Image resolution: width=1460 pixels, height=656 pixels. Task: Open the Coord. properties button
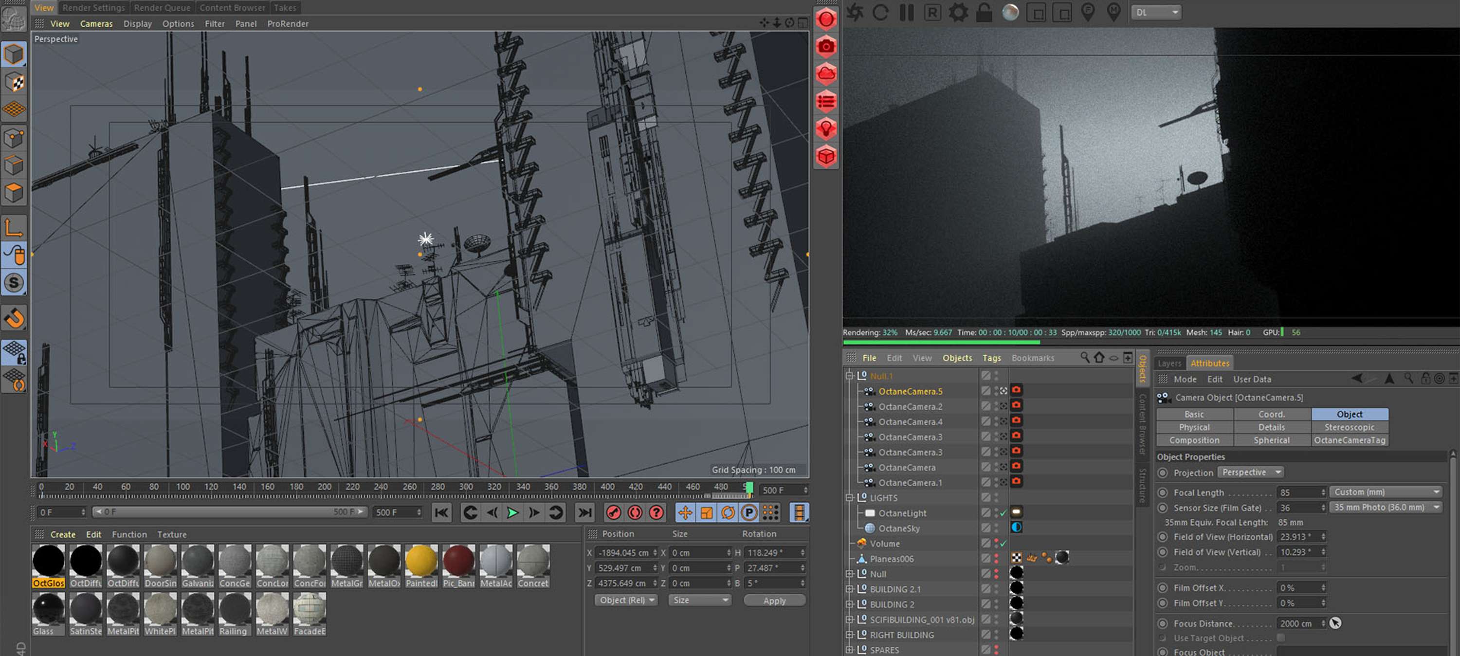(x=1272, y=415)
